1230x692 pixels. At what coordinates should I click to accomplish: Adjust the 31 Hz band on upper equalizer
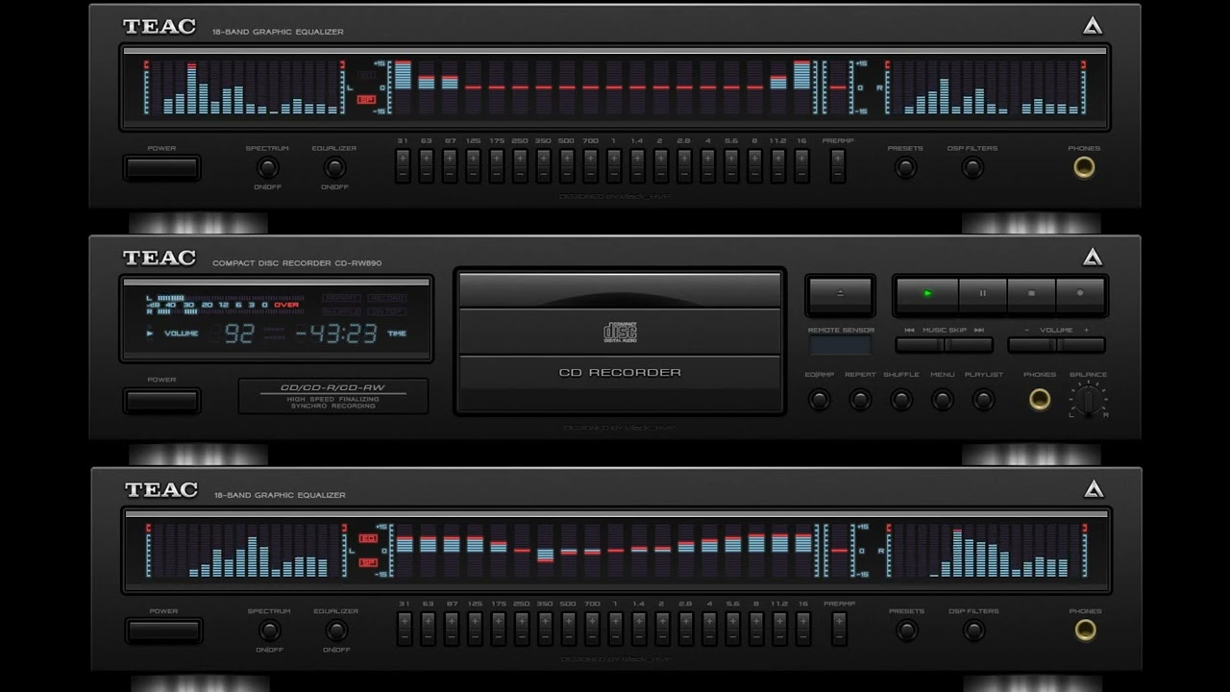pos(403,166)
